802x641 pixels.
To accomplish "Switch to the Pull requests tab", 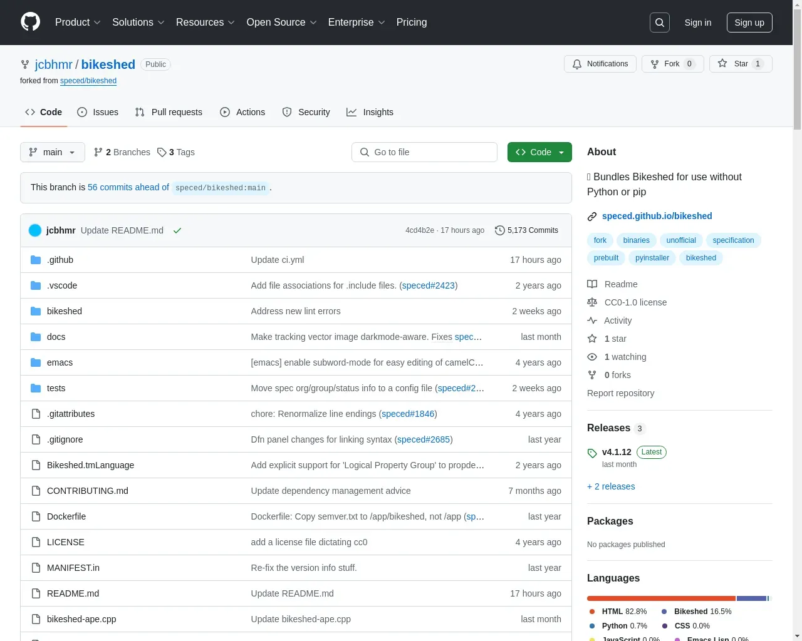I will point(169,112).
